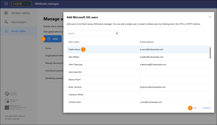Click email a.deyoung@c2example.com
217x125 pixels.
pyautogui.click(x=153, y=65)
